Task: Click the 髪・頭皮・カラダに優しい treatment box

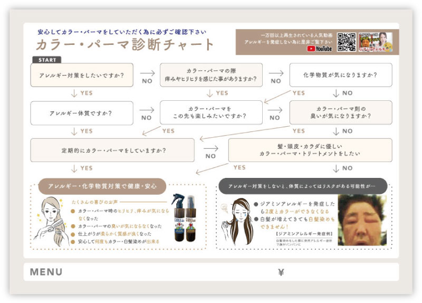Action: point(310,150)
